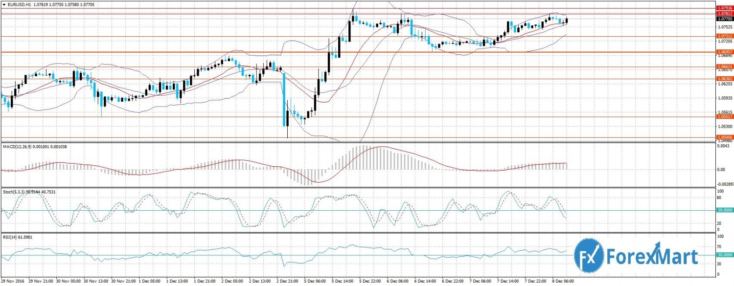This screenshot has width=734, height=286.
Task: Click the triangle arrow beside EURUSD,H1
Action: [x=3, y=4]
